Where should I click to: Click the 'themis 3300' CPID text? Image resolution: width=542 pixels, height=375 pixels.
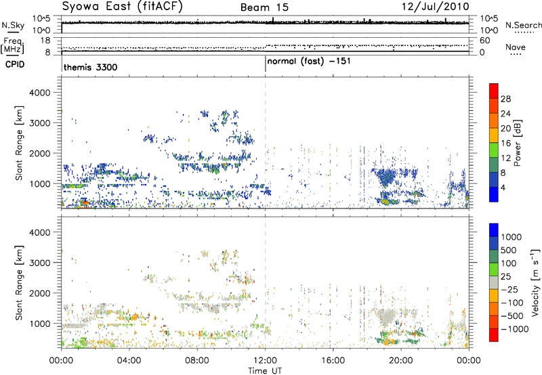coord(90,67)
